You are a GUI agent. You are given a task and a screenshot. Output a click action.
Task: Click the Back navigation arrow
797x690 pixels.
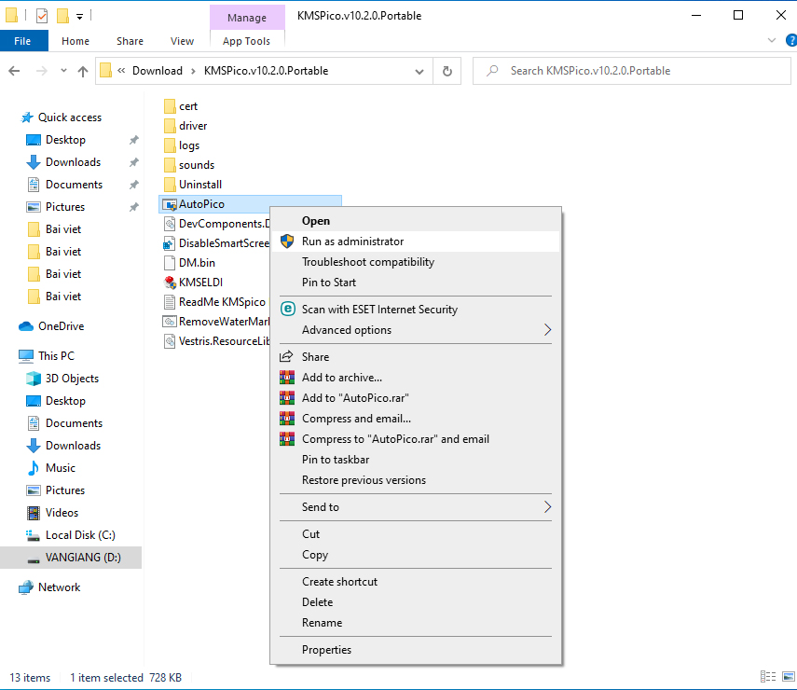(x=14, y=71)
